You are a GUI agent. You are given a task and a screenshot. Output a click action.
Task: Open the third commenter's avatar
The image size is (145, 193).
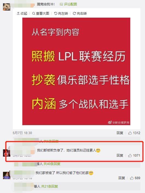click(7, 175)
